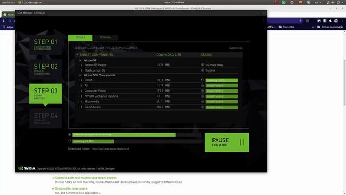Go back in Chrome

click(4, 21)
